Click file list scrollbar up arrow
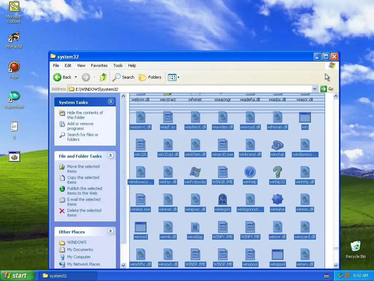Viewport: 374px width, 281px height. (336, 96)
